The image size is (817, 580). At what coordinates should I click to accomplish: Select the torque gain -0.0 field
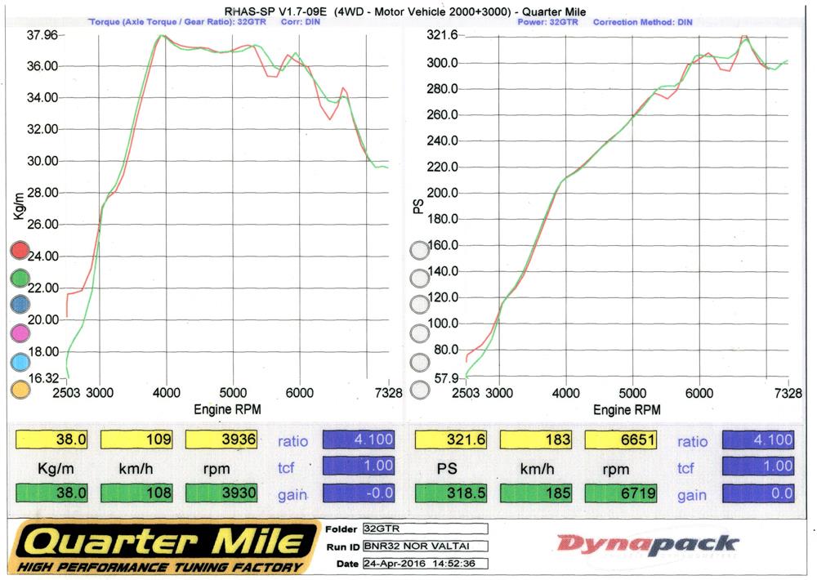click(359, 493)
